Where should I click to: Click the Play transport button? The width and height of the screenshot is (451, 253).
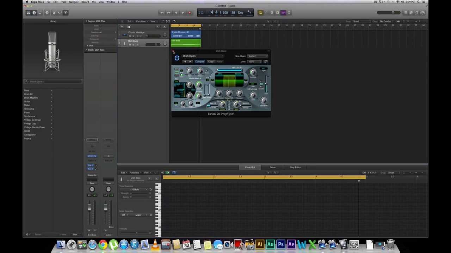tap(183, 13)
